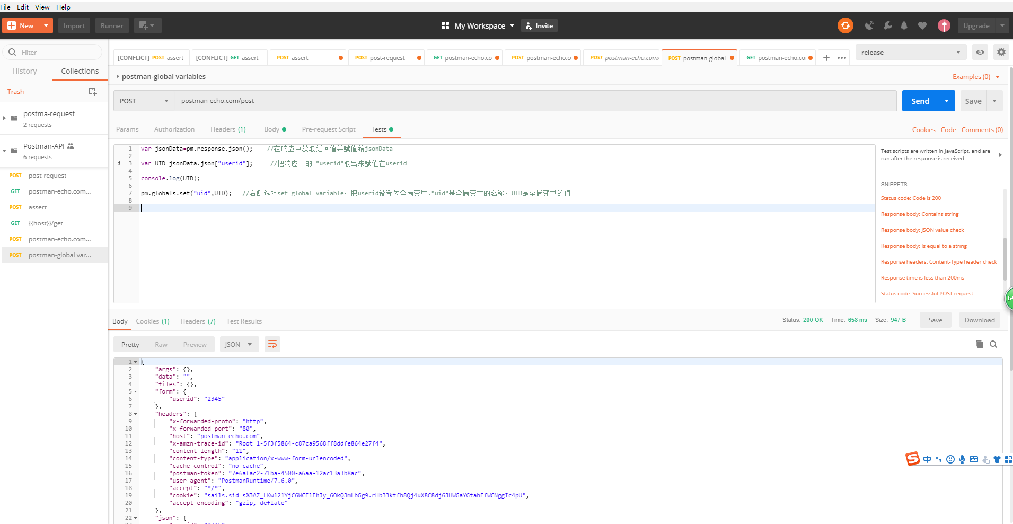
Task: Open the request Headers (1) tab
Action: pyautogui.click(x=228, y=129)
